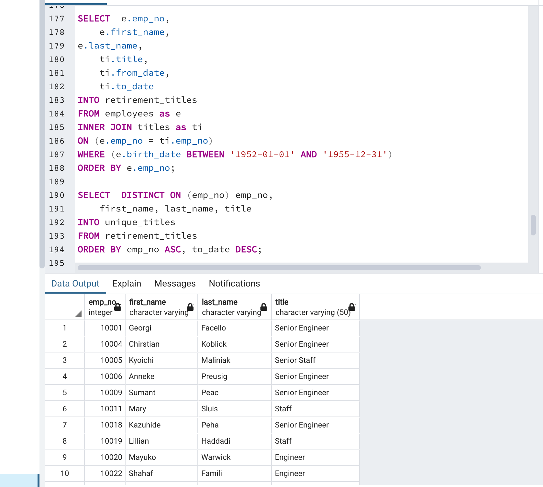
Task: Open the Notifications tab
Action: 234,284
